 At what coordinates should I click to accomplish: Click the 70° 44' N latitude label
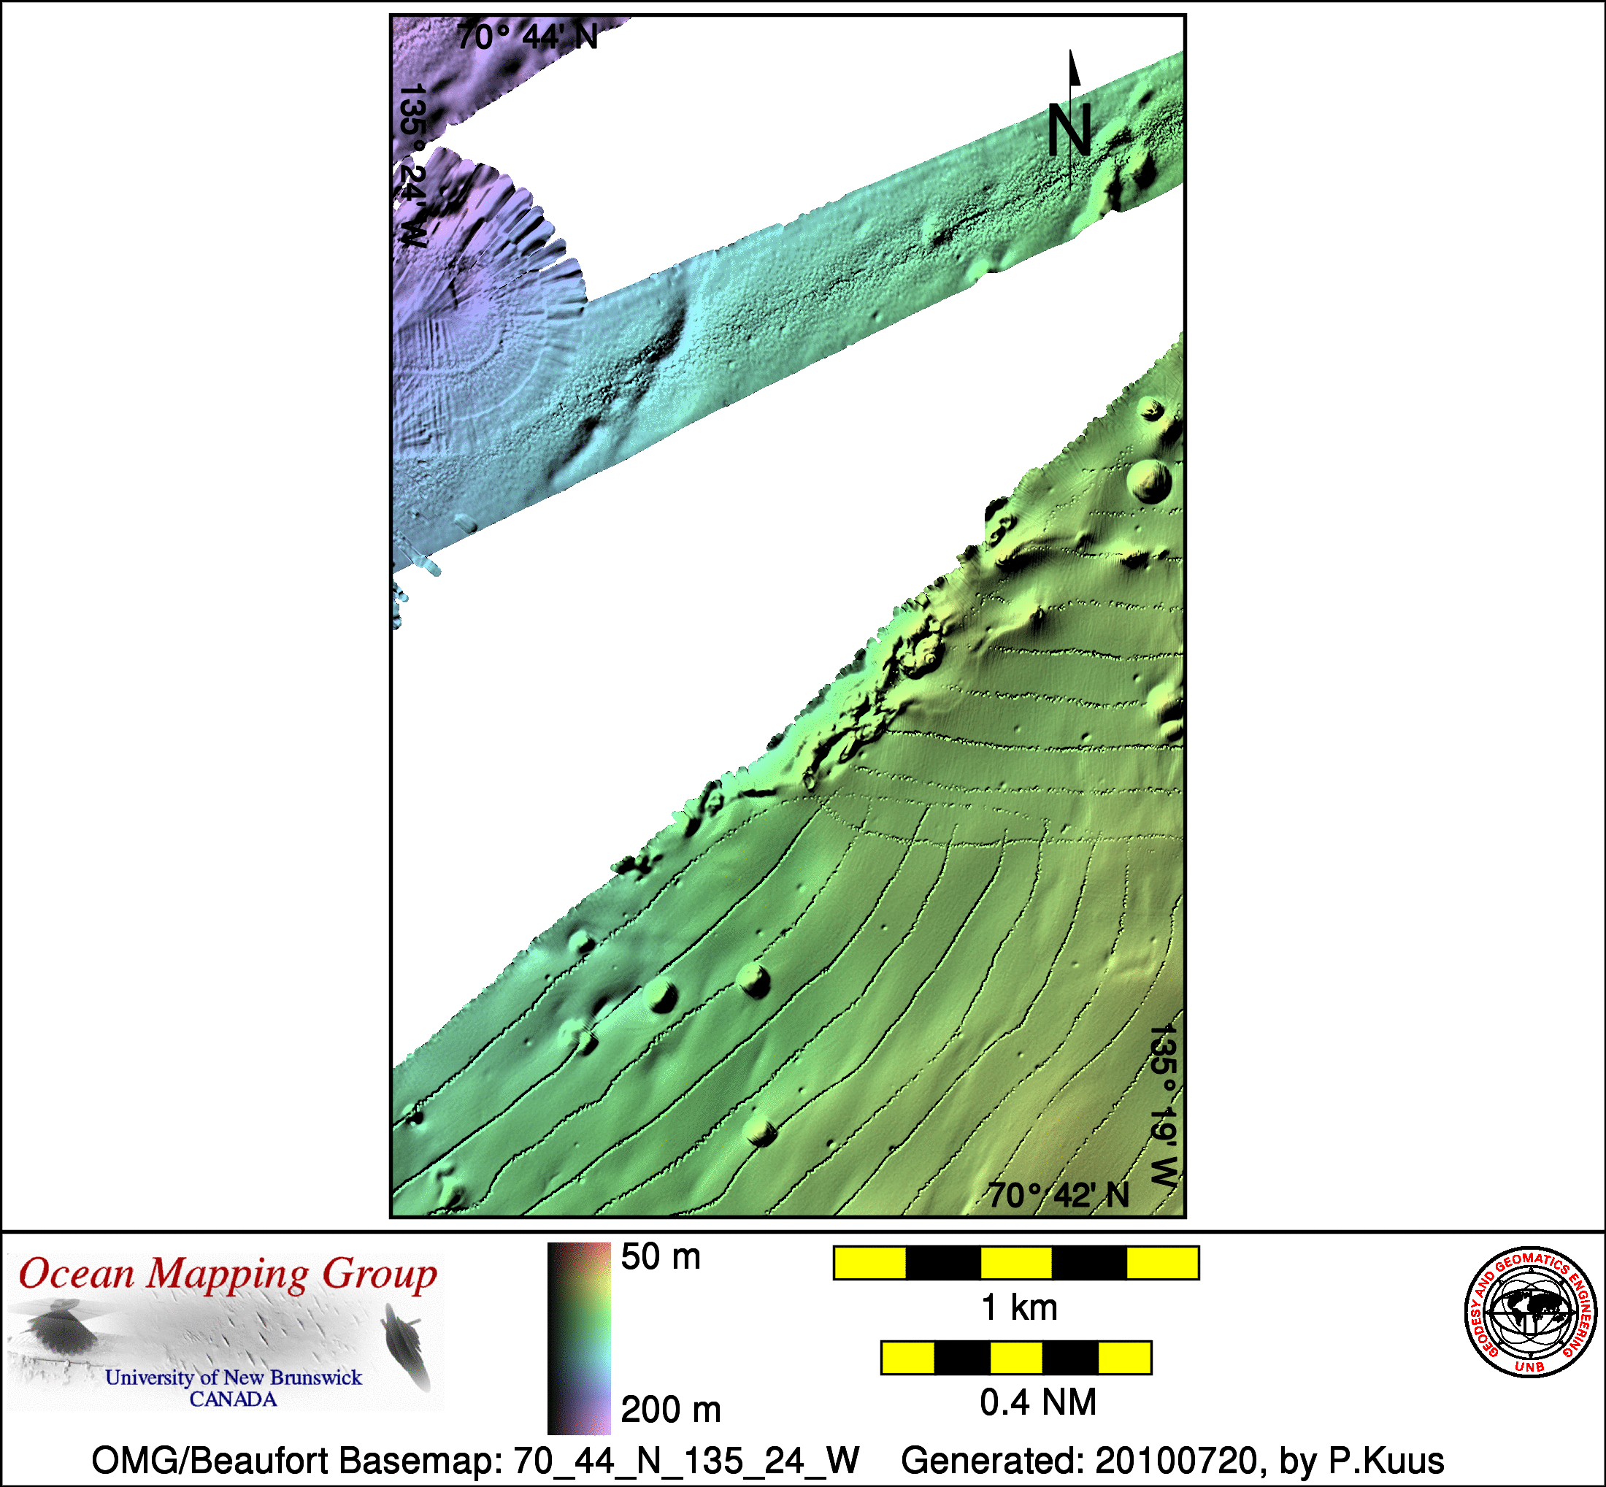527,37
